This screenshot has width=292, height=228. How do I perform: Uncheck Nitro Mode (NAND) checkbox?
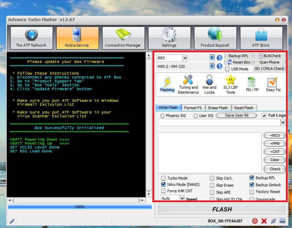163,185
